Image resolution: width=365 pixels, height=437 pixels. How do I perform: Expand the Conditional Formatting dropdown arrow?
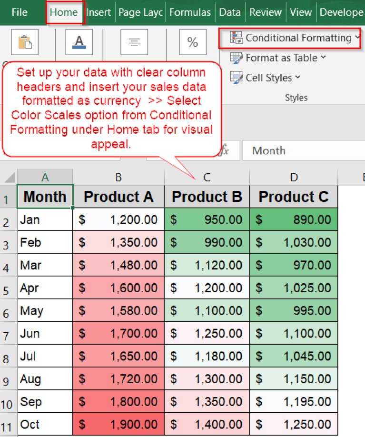coord(358,38)
